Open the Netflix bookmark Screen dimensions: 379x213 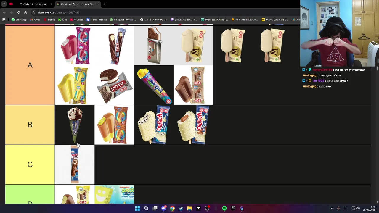[x=49, y=20]
